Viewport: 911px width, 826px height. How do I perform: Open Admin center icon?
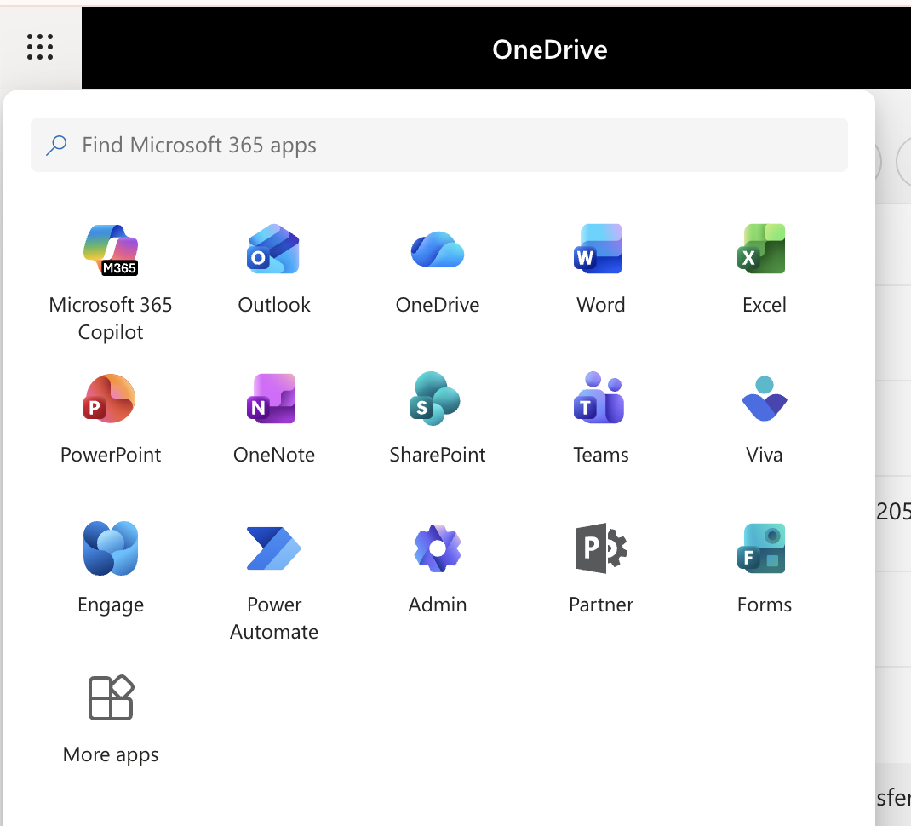click(438, 548)
